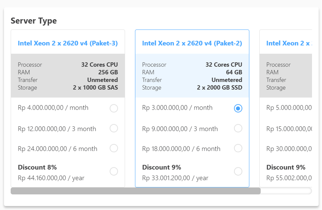The height and width of the screenshot is (210, 322).
Task: Select the Rp 3.000.000 monthly plan for Paket-2
Action: pyautogui.click(x=238, y=108)
